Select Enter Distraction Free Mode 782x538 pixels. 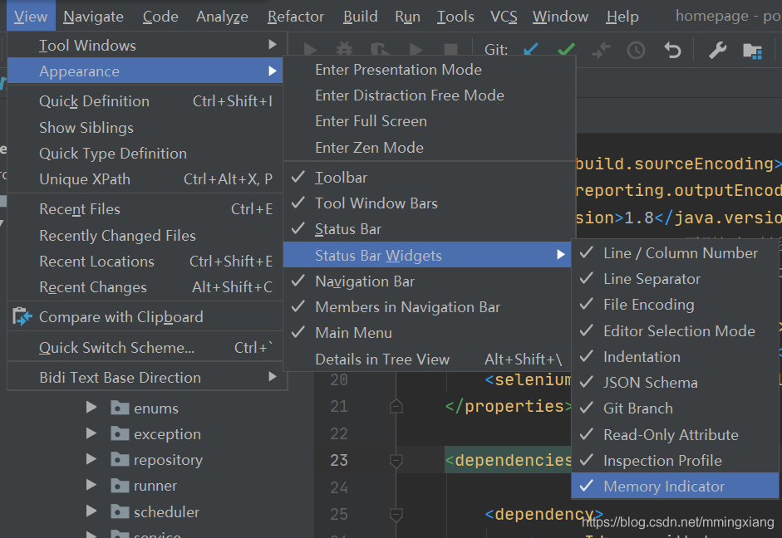coord(428,95)
